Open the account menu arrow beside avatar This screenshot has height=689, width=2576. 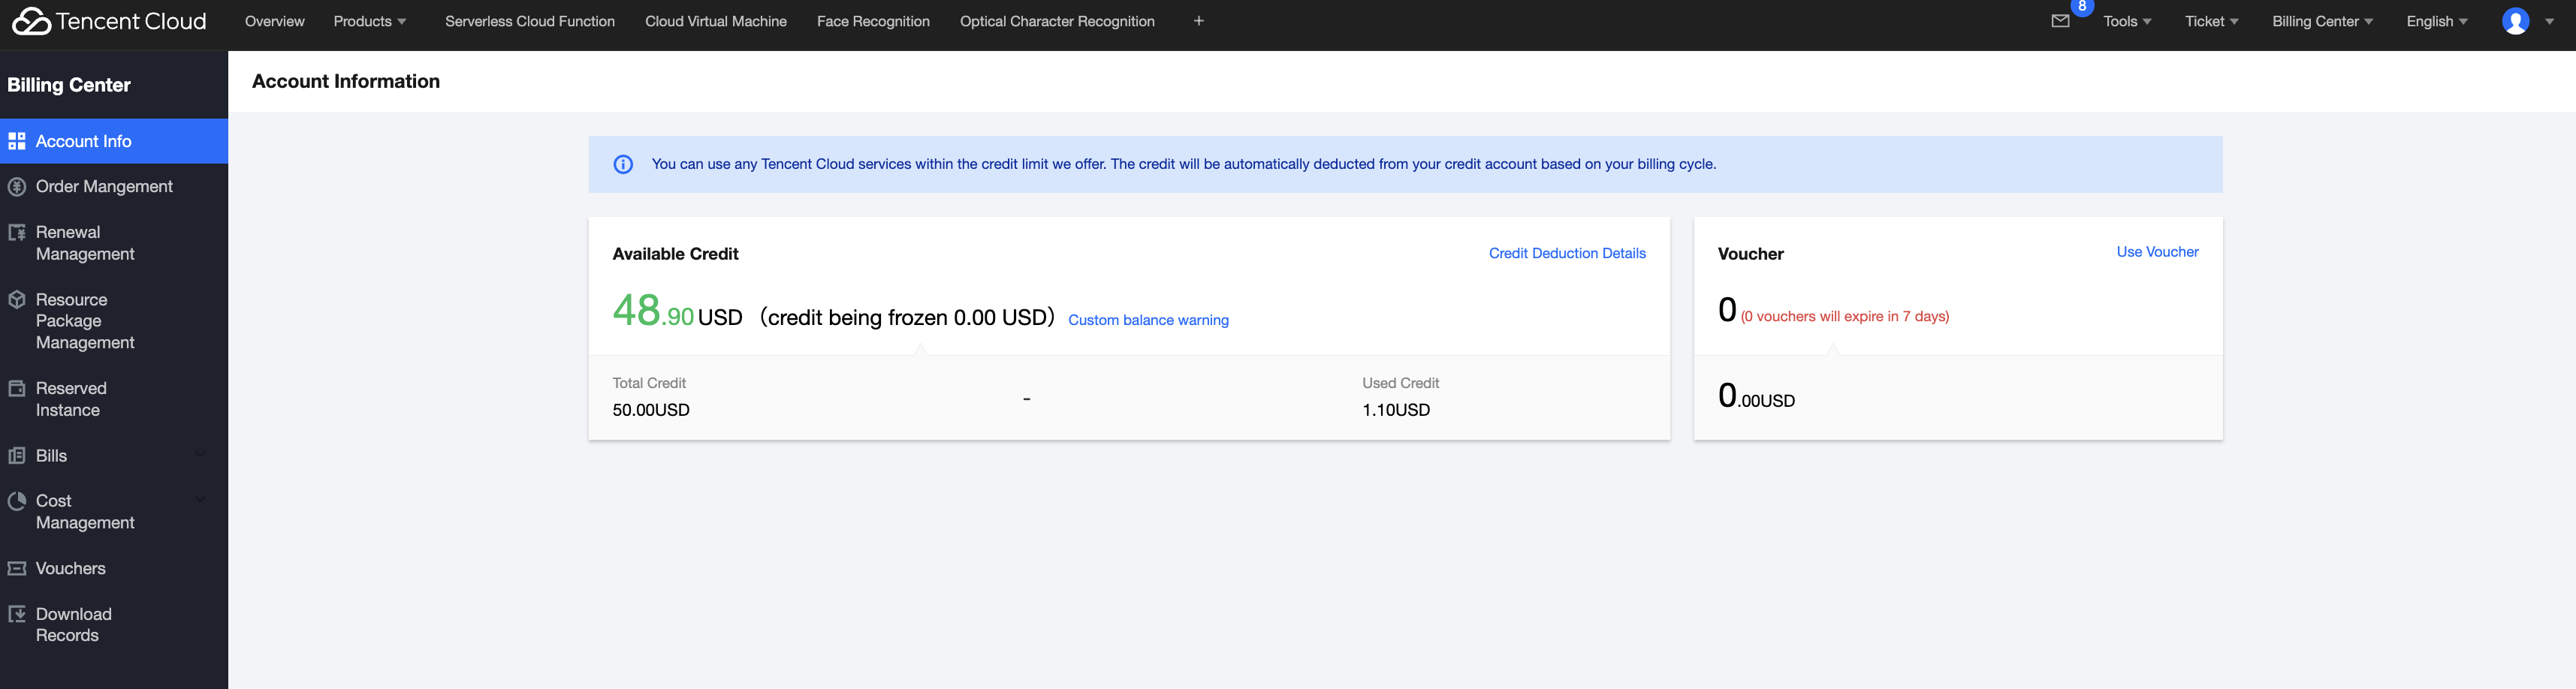pyautogui.click(x=2549, y=21)
